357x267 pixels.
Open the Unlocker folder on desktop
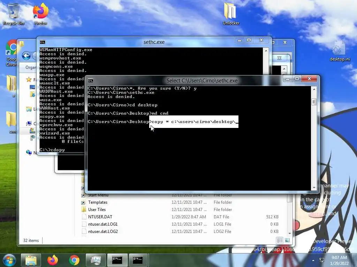(x=231, y=14)
